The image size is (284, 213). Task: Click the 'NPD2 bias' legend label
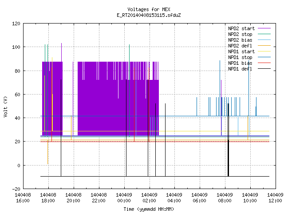240,40
